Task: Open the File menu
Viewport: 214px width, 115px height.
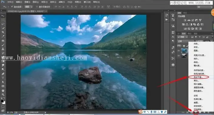Action: pyautogui.click(x=10, y=2)
